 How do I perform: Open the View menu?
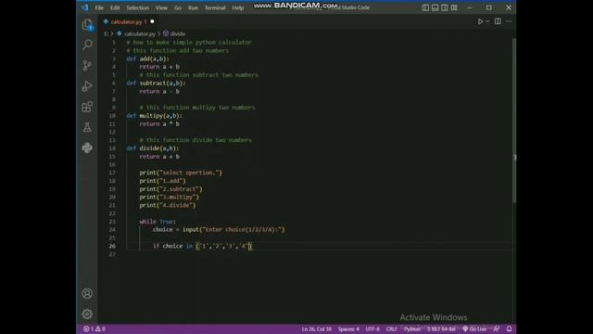click(x=161, y=7)
